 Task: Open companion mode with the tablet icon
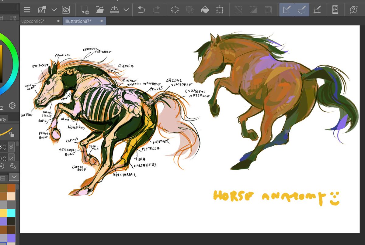(335, 9)
